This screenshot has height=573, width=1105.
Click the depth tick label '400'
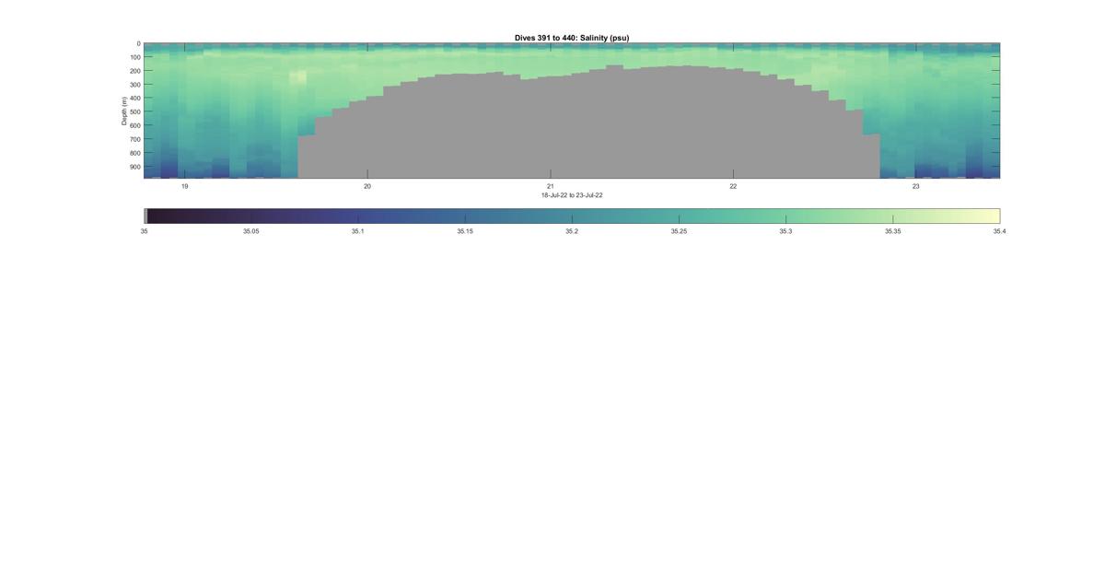135,99
